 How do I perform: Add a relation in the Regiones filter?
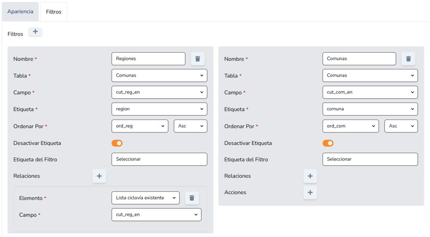(x=99, y=176)
